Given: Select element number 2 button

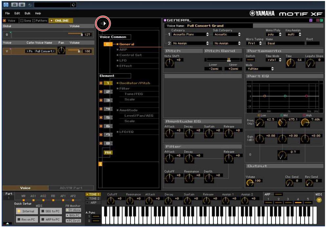Looking at the screenshot, I should pyautogui.click(x=108, y=92).
